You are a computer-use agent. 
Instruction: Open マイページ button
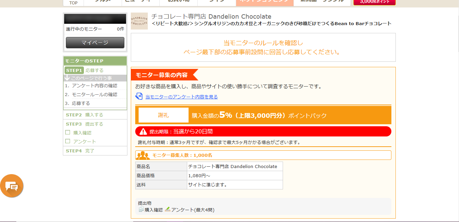[95, 43]
